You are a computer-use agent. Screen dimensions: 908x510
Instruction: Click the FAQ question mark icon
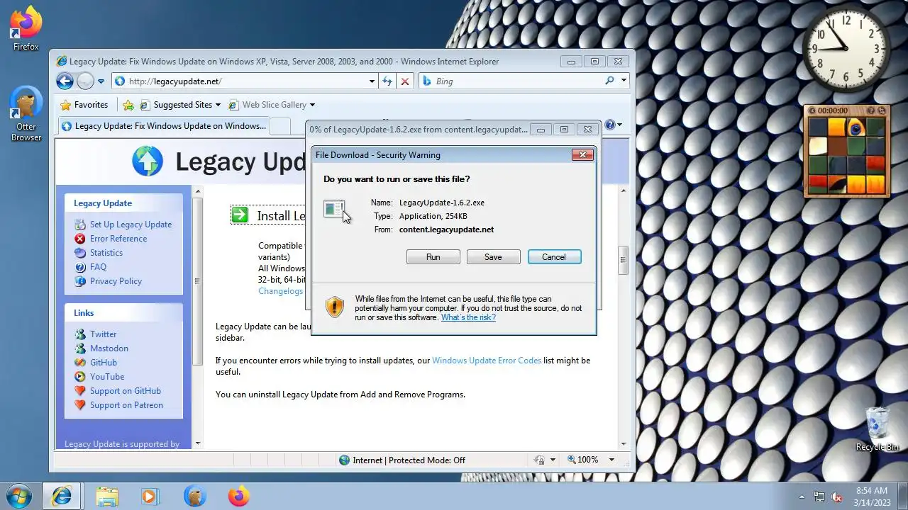click(79, 267)
